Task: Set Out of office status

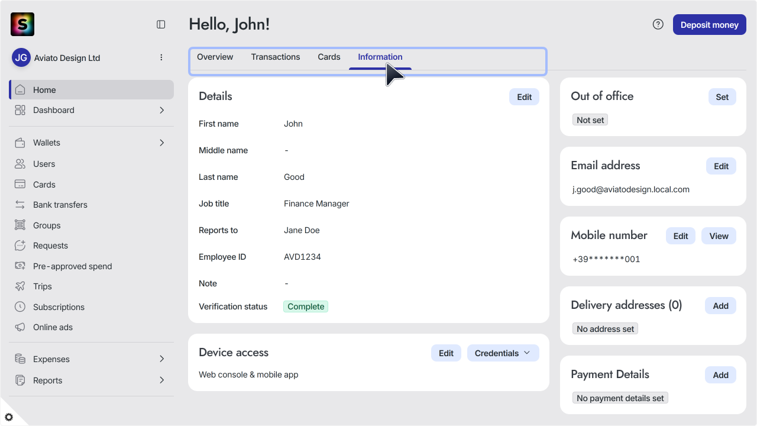Action: tap(722, 97)
